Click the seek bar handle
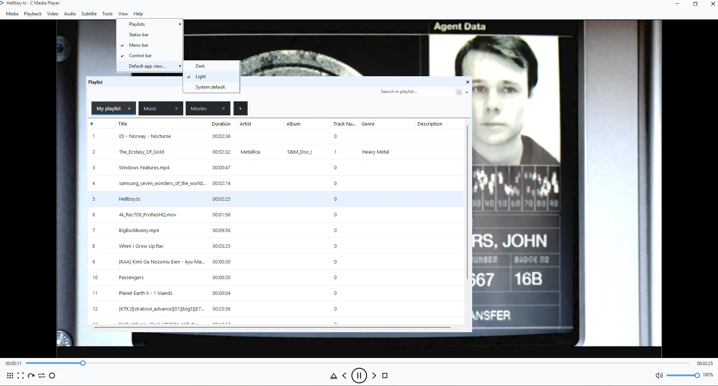 point(83,363)
